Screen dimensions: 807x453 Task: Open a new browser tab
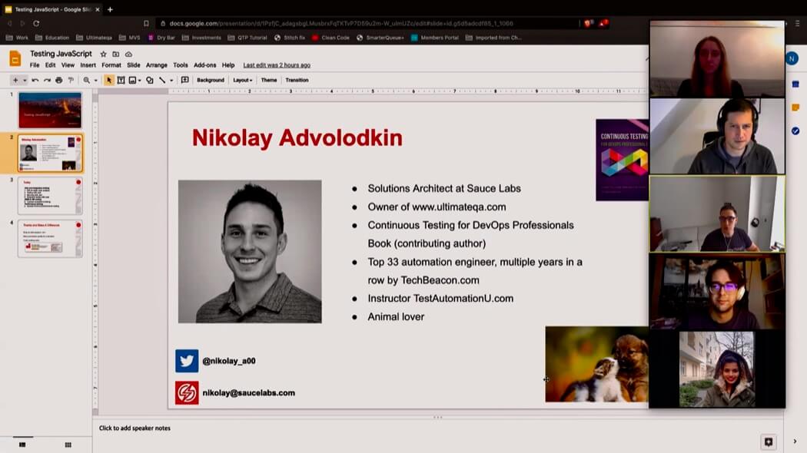(x=110, y=9)
